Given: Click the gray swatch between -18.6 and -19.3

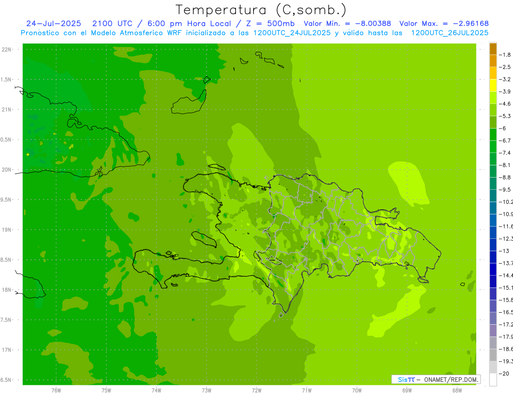Looking at the screenshot, I should click(493, 355).
